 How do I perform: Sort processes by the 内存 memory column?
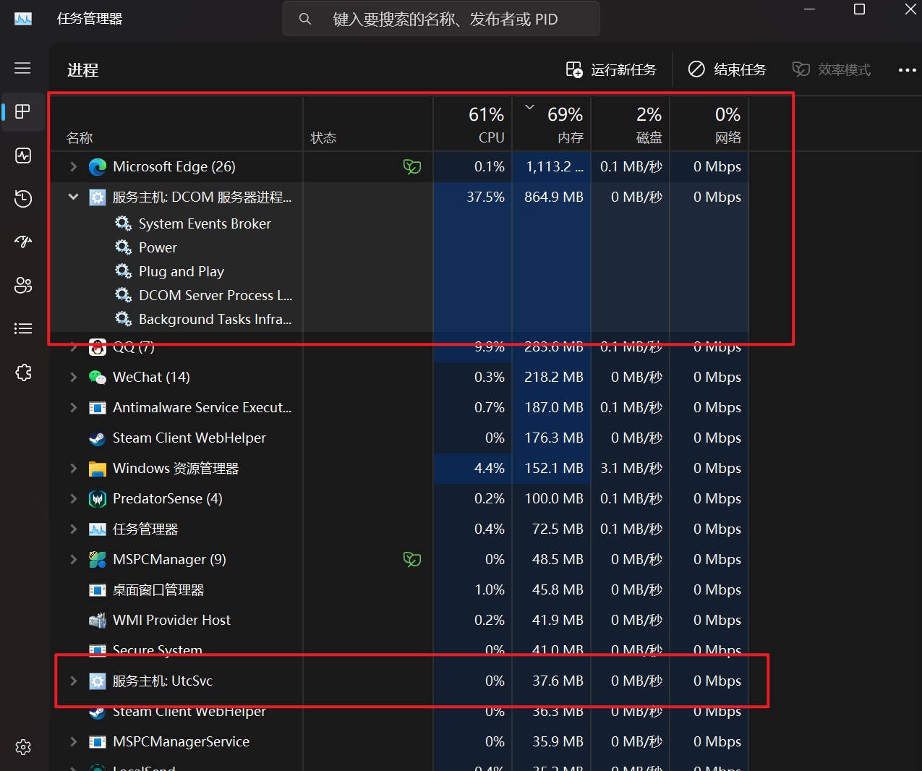(552, 124)
